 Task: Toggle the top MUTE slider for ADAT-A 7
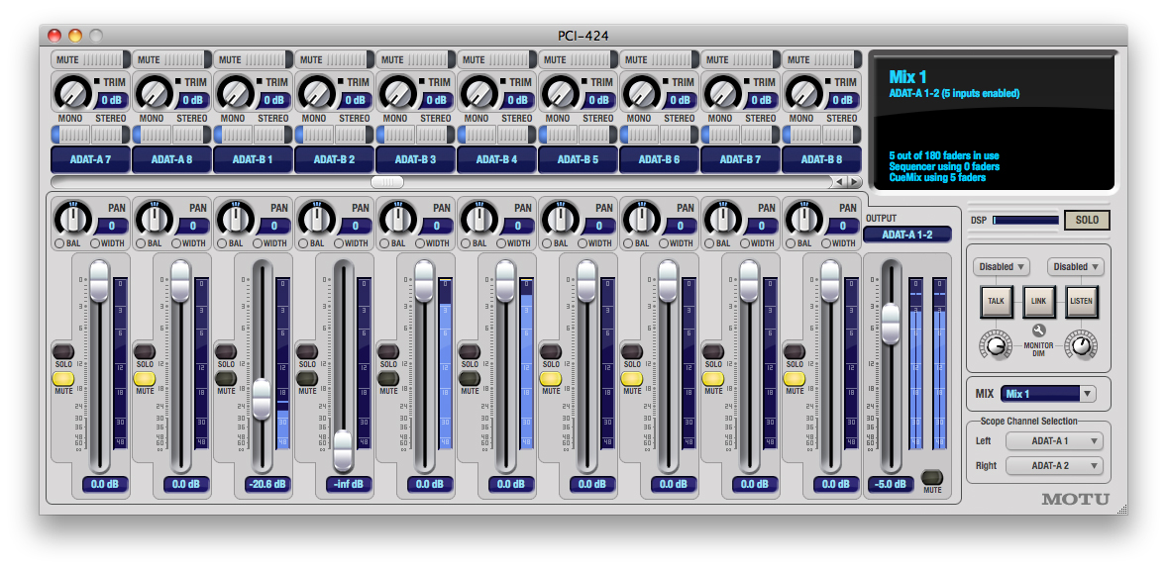(x=90, y=59)
